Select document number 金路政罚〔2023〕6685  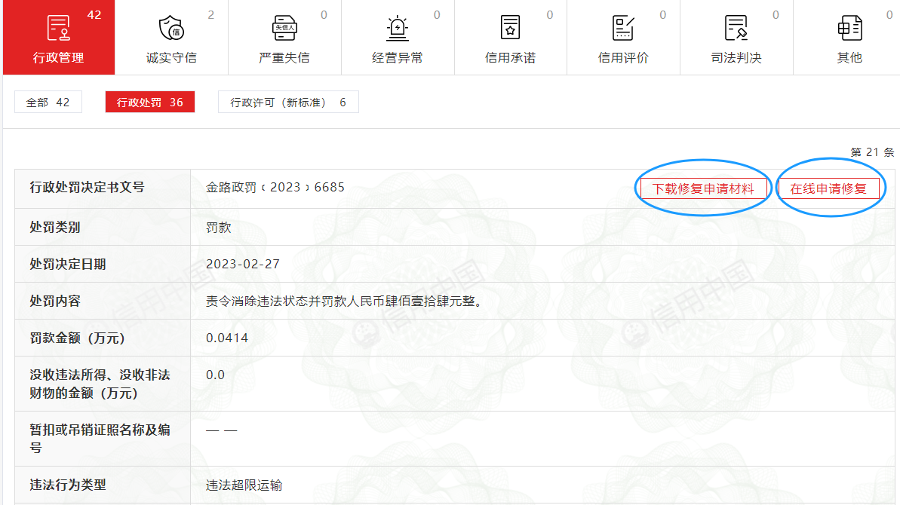275,188
